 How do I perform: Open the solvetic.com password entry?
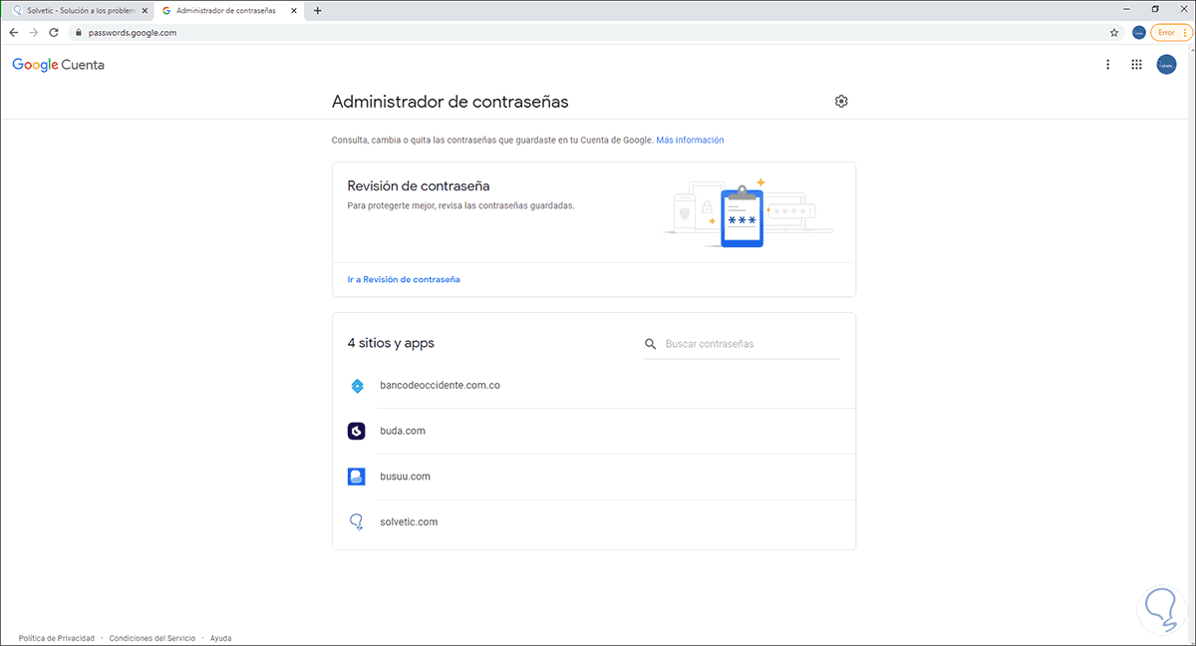click(x=409, y=522)
